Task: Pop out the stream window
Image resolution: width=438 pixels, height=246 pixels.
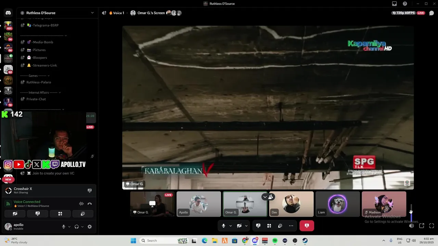Action: [x=422, y=226]
